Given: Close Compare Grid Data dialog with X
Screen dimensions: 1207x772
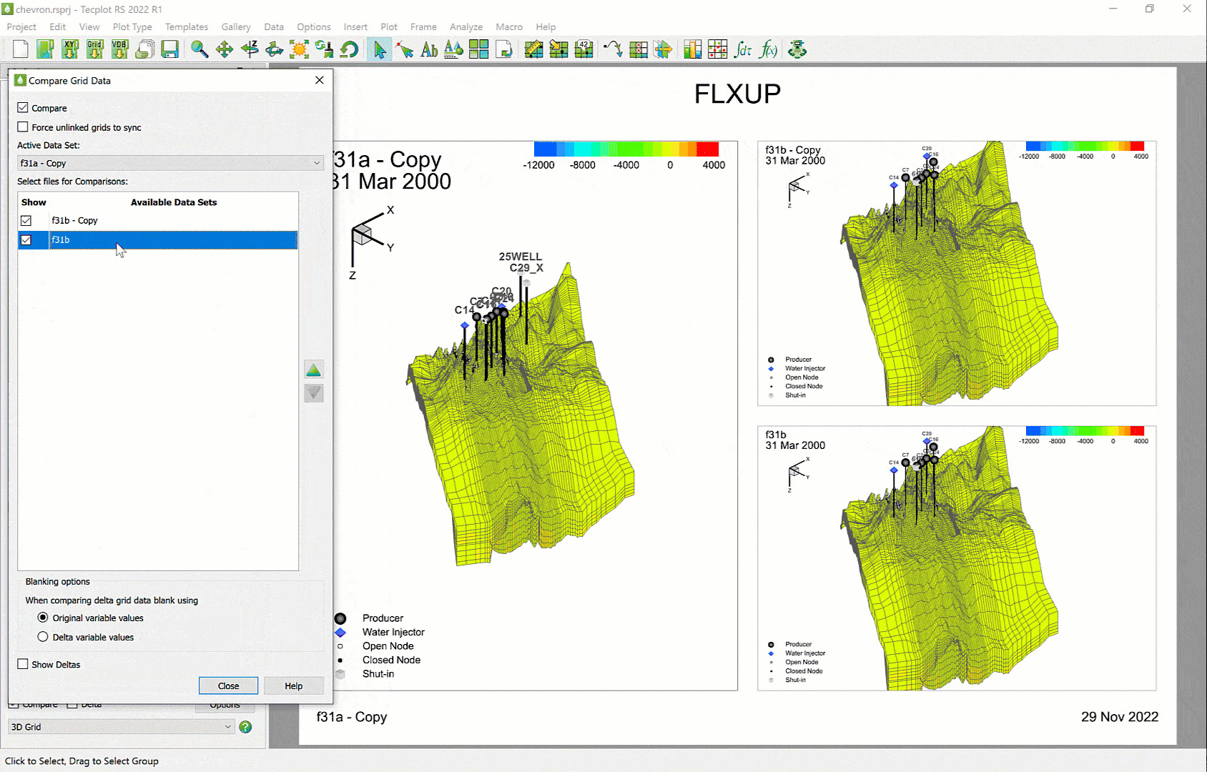Looking at the screenshot, I should (320, 80).
